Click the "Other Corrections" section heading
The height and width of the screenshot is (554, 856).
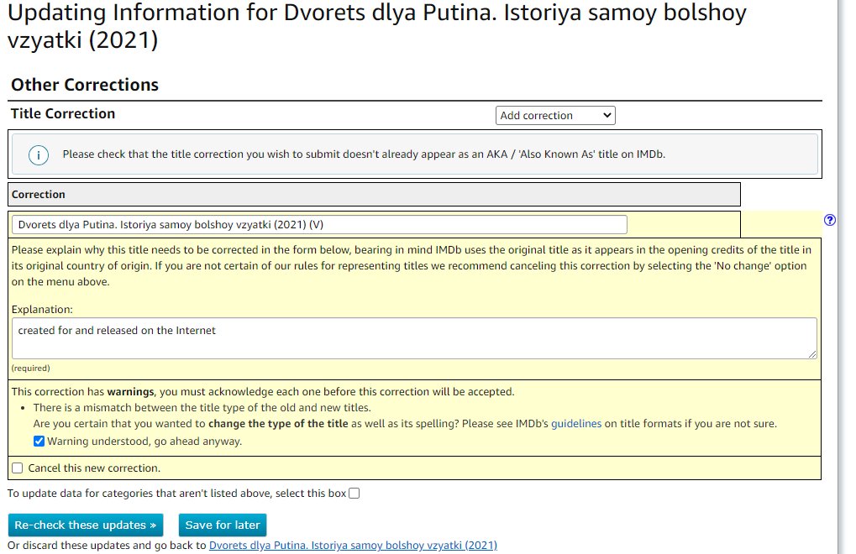point(85,85)
